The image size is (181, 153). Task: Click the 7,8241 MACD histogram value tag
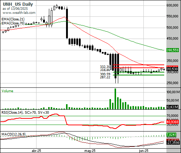[172, 135]
